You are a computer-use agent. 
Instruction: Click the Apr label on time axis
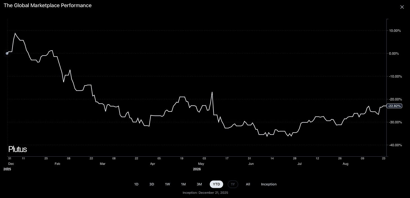pyautogui.click(x=153, y=164)
